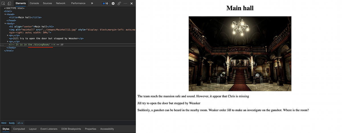The height and width of the screenshot is (133, 342).
Task: Click the mansion main hall image
Action: coord(240,54)
